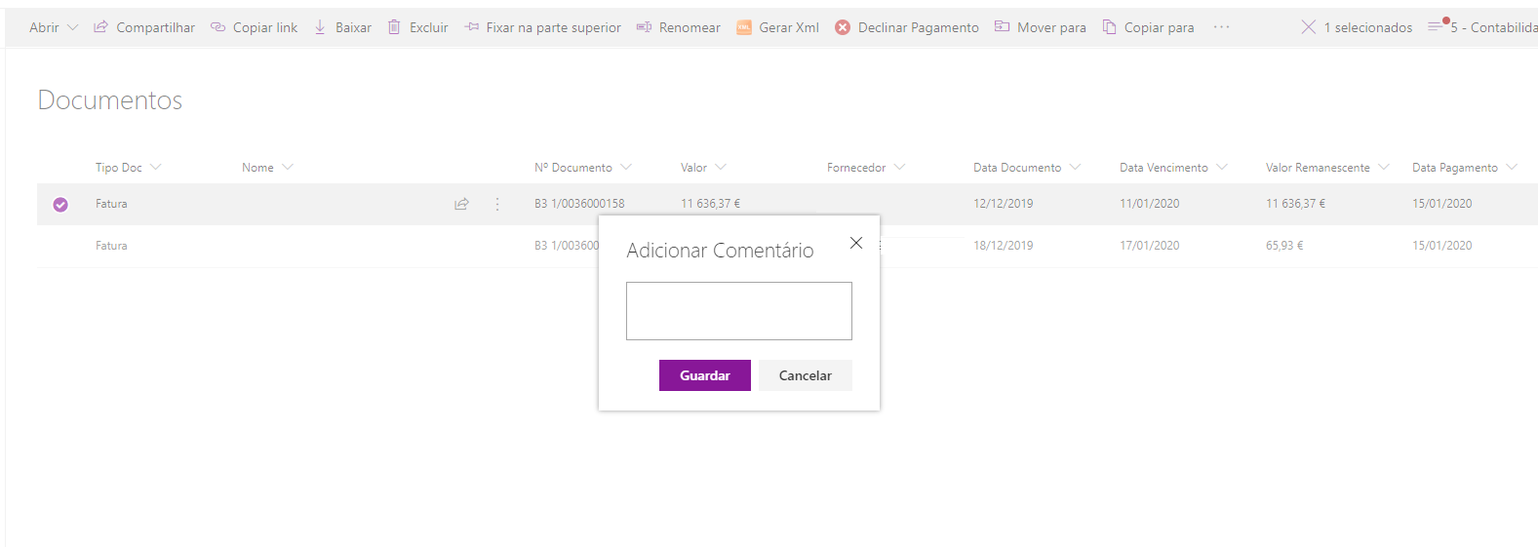Open the Fornecedor column dropdown
Image resolution: width=1538 pixels, height=547 pixels.
click(899, 168)
